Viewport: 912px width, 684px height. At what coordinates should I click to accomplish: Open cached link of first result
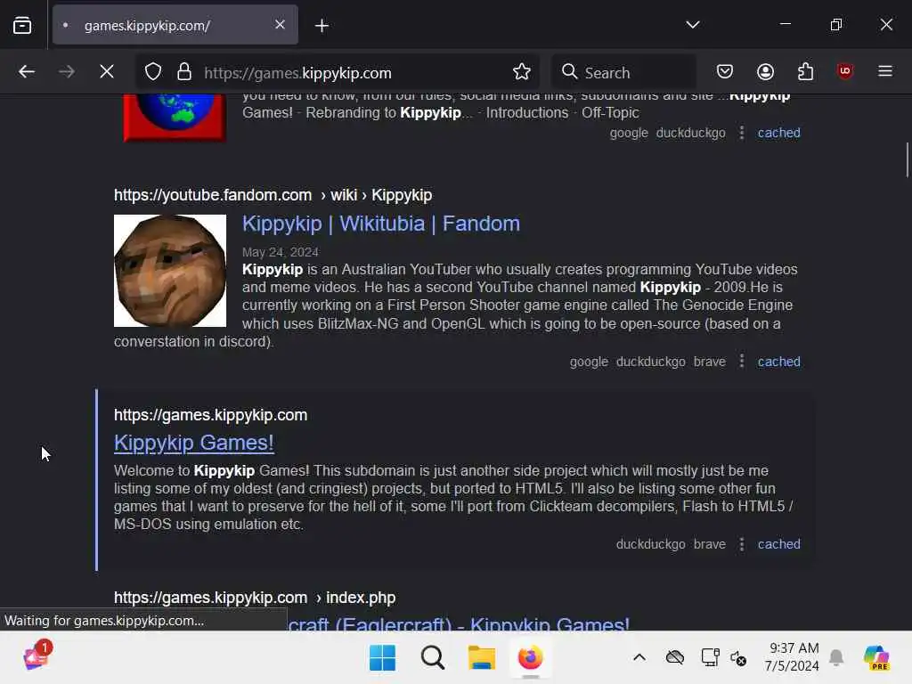click(778, 134)
